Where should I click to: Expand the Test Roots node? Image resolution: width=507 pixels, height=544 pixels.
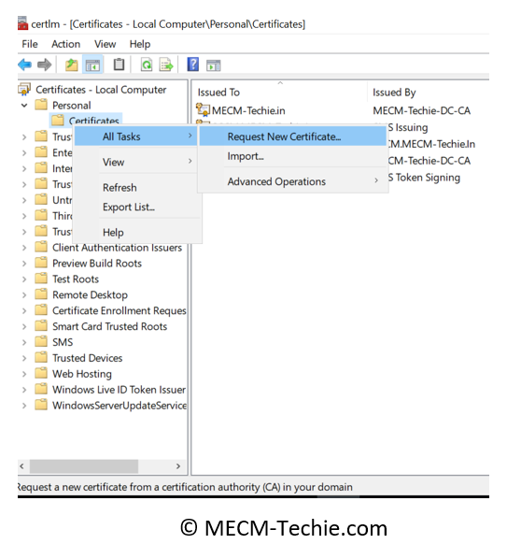pos(24,279)
